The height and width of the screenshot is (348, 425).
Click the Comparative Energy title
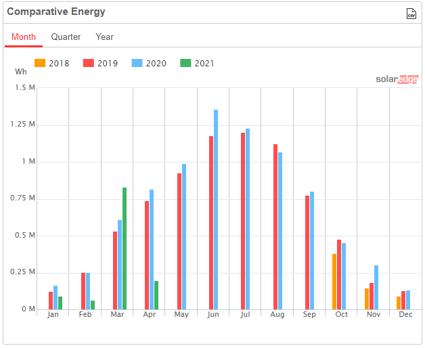[55, 12]
